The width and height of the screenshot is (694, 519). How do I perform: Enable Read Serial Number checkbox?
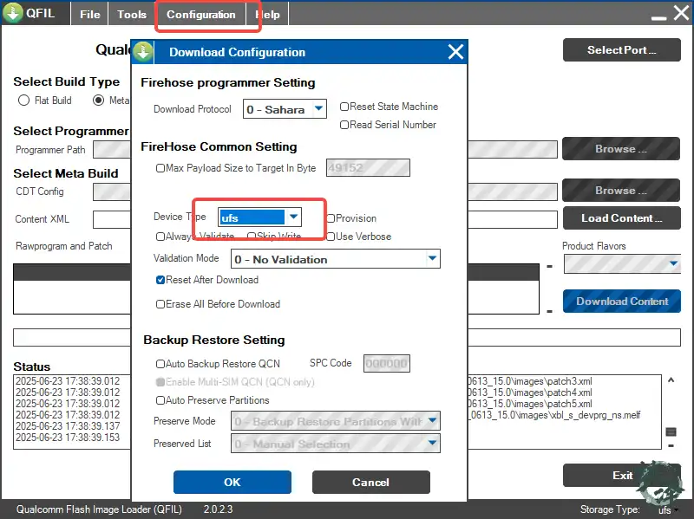344,125
